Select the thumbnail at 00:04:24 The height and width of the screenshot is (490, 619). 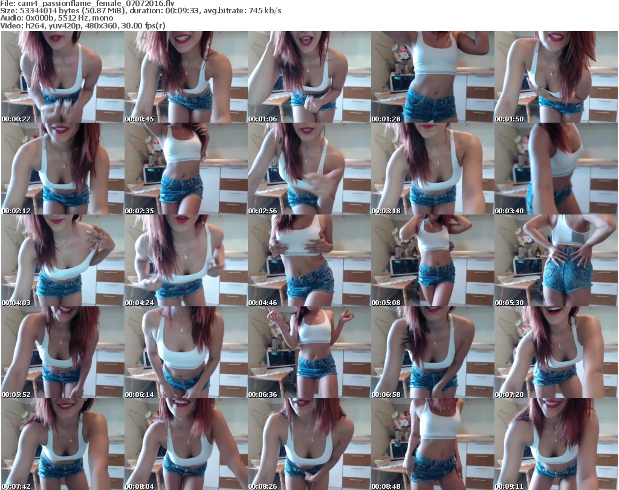186,261
